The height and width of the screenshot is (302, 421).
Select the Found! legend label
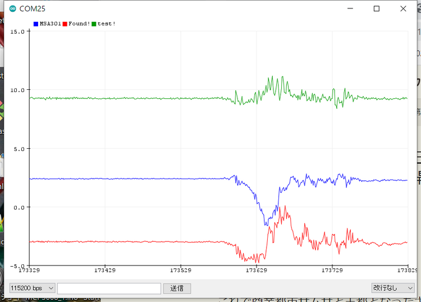pos(79,24)
